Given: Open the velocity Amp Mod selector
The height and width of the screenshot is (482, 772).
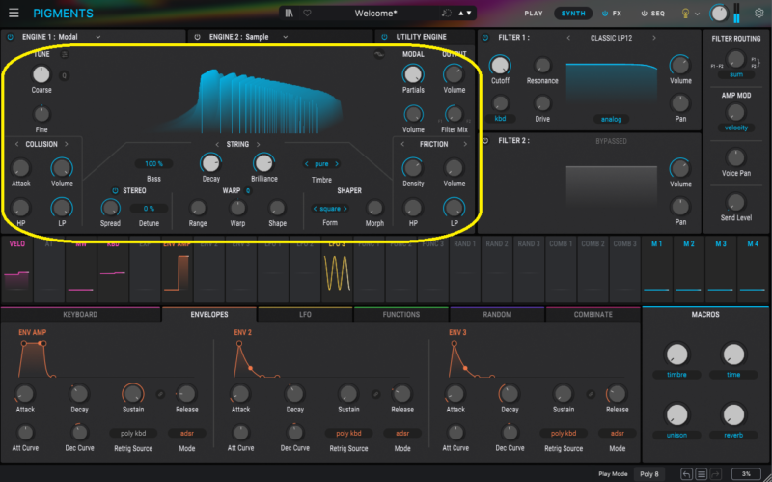Looking at the screenshot, I should point(736,128).
